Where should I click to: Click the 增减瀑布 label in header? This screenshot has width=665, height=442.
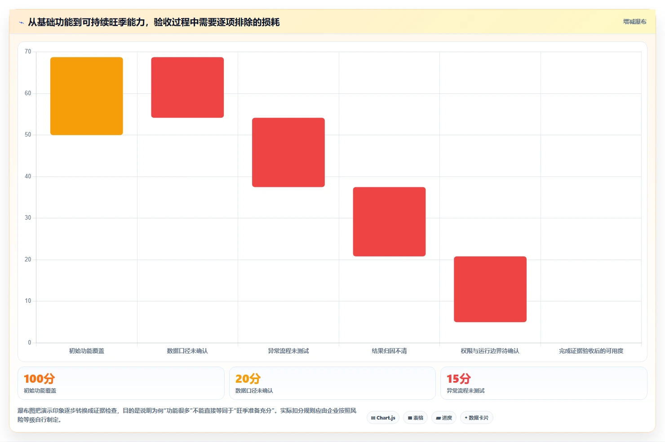tap(634, 22)
